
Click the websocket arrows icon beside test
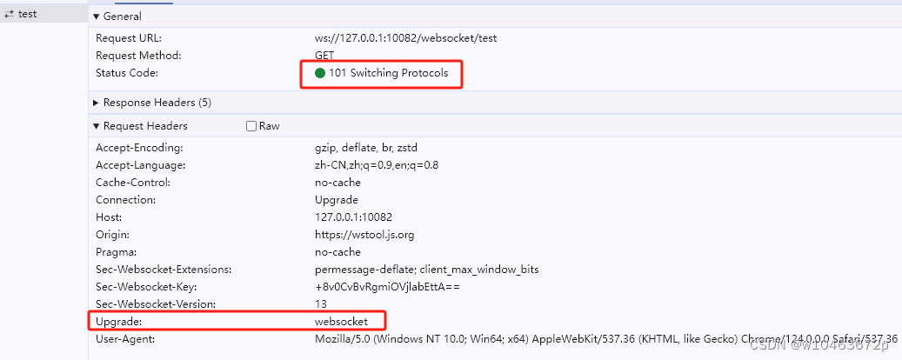pyautogui.click(x=10, y=15)
